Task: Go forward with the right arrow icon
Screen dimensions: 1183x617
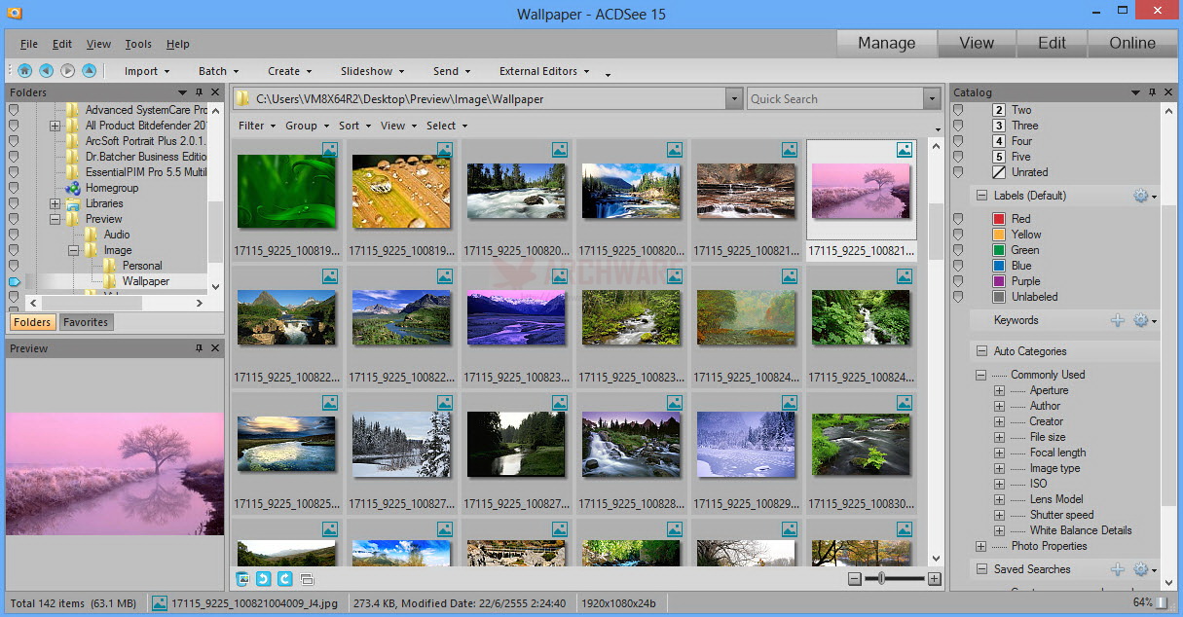Action: [67, 71]
